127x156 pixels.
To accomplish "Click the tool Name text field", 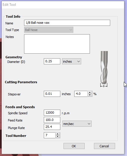I will click(67, 23).
